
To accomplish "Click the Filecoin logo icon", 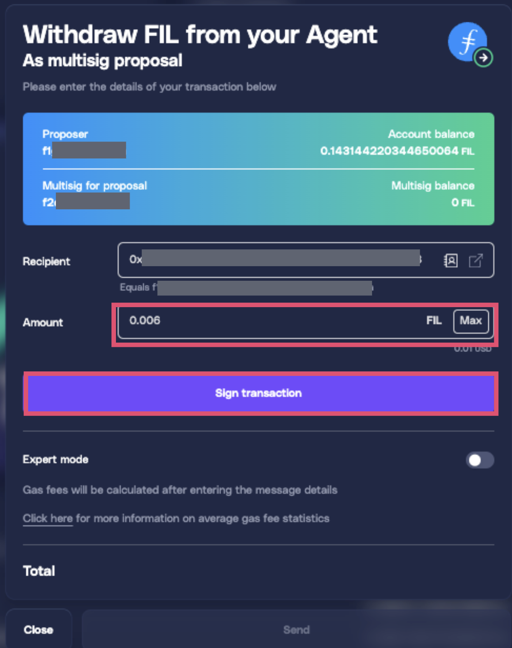I will (x=468, y=42).
